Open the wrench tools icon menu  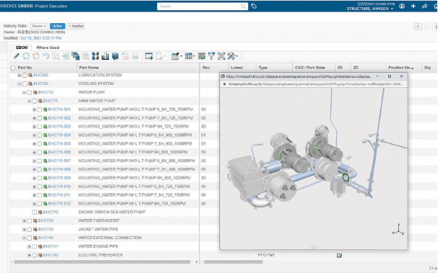coord(232,56)
